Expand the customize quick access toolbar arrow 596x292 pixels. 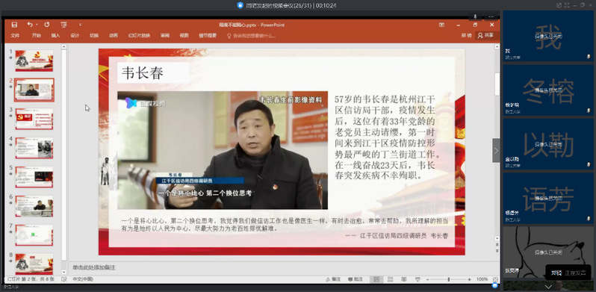80,25
